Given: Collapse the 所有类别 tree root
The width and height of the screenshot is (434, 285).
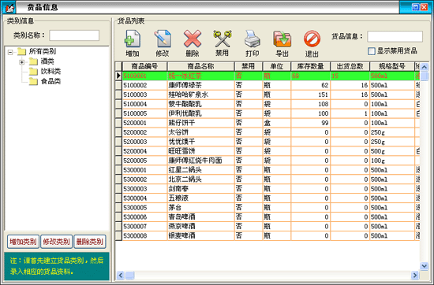Looking at the screenshot, I should point(10,52).
